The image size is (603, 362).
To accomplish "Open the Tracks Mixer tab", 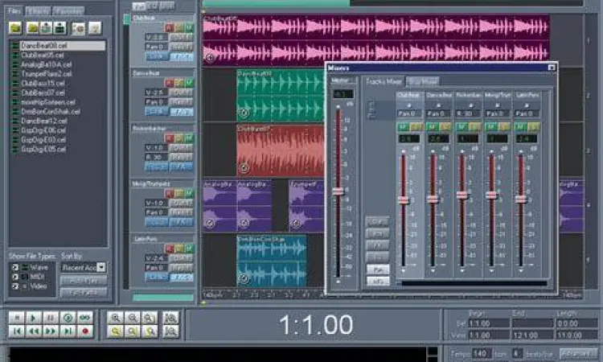I will click(x=384, y=81).
